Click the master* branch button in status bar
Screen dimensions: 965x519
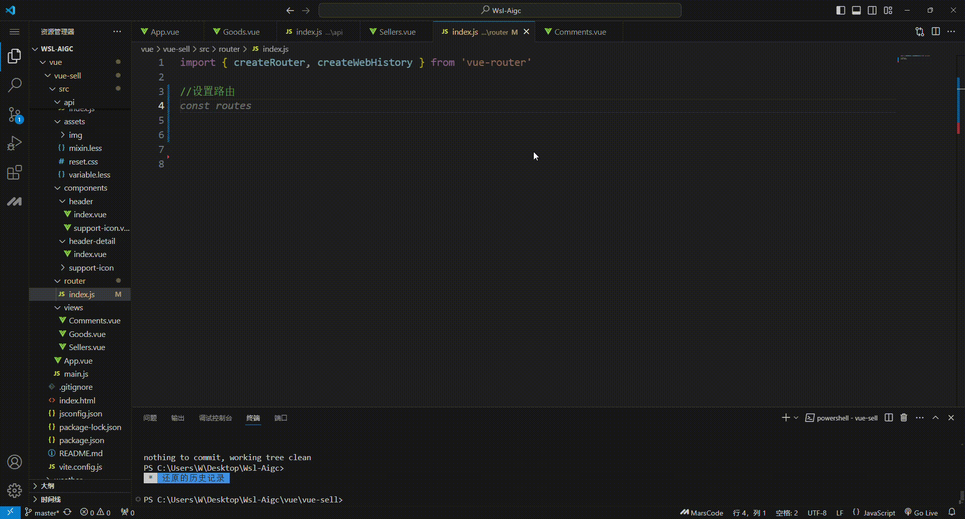tap(43, 512)
